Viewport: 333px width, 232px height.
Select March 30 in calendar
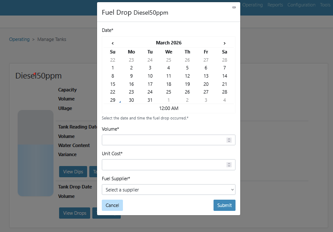[131, 100]
